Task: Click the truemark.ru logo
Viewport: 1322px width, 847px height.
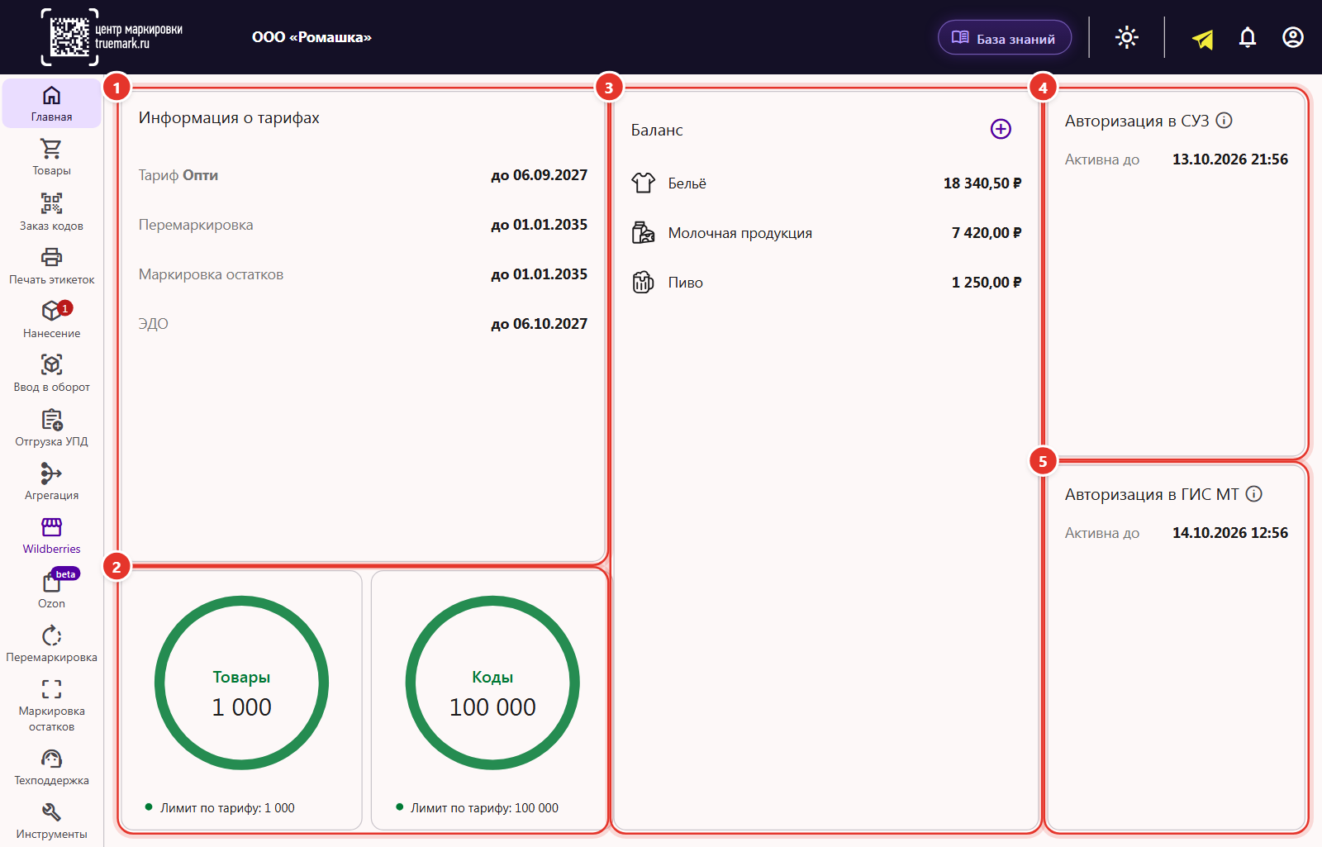Action: (x=112, y=37)
